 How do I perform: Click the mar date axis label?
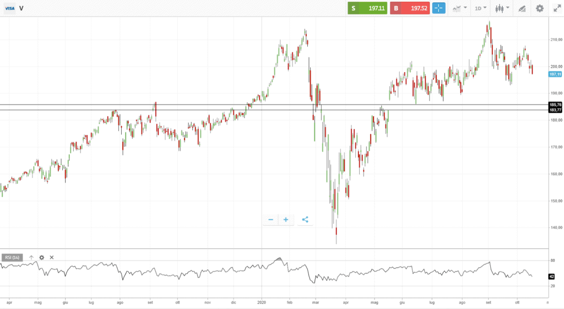click(x=316, y=302)
